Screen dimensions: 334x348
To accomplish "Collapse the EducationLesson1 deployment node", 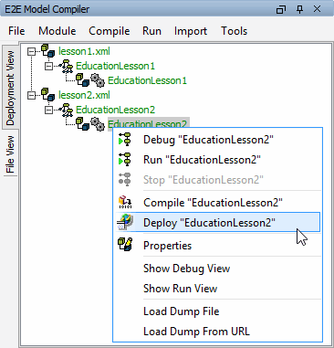I will click(x=48, y=66).
